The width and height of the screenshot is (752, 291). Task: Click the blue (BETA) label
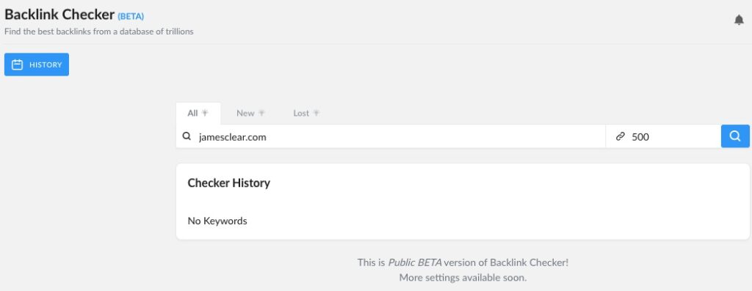pos(131,16)
